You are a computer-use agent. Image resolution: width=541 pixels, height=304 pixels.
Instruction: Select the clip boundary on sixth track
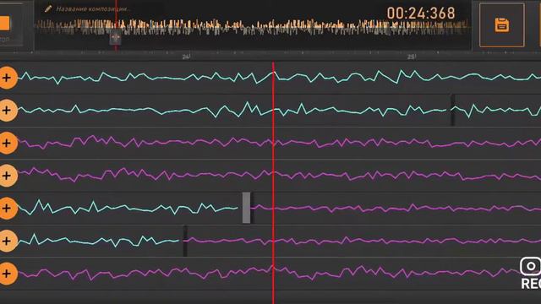(185, 241)
